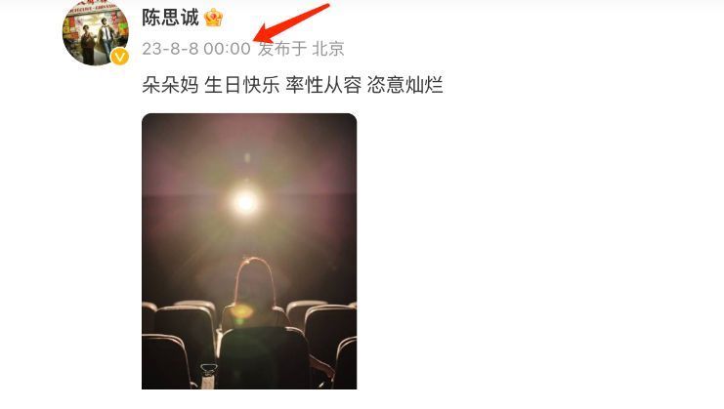724x409 pixels.
Task: Click the 北京 location text
Action: tap(328, 49)
